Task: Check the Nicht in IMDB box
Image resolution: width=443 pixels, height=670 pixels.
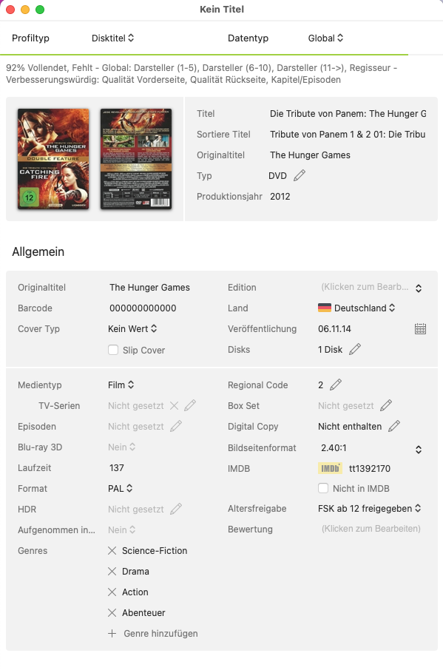Action: 323,488
